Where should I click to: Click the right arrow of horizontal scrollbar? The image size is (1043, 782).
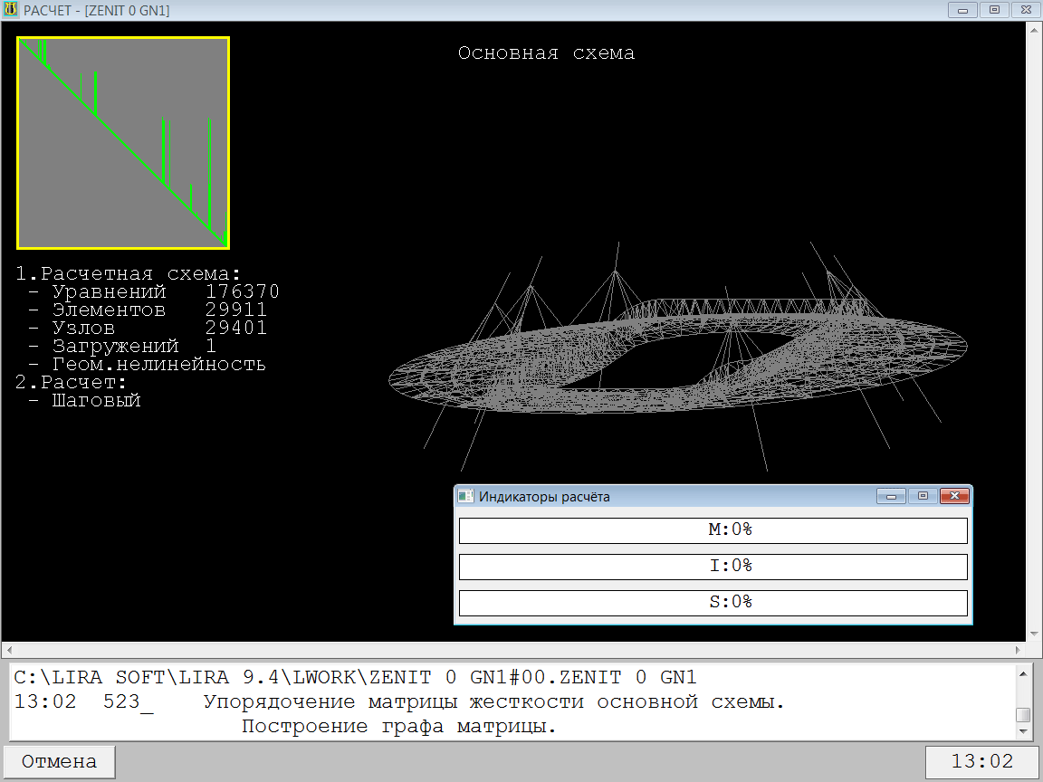[x=1018, y=650]
